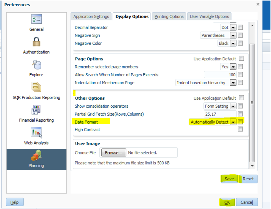This screenshot has width=271, height=209.
Task: Open the Negative Sign Parentheses dropdown
Action: coord(233,36)
